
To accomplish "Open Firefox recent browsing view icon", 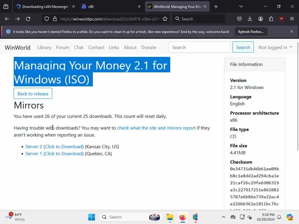I will pyautogui.click(x=6, y=6).
